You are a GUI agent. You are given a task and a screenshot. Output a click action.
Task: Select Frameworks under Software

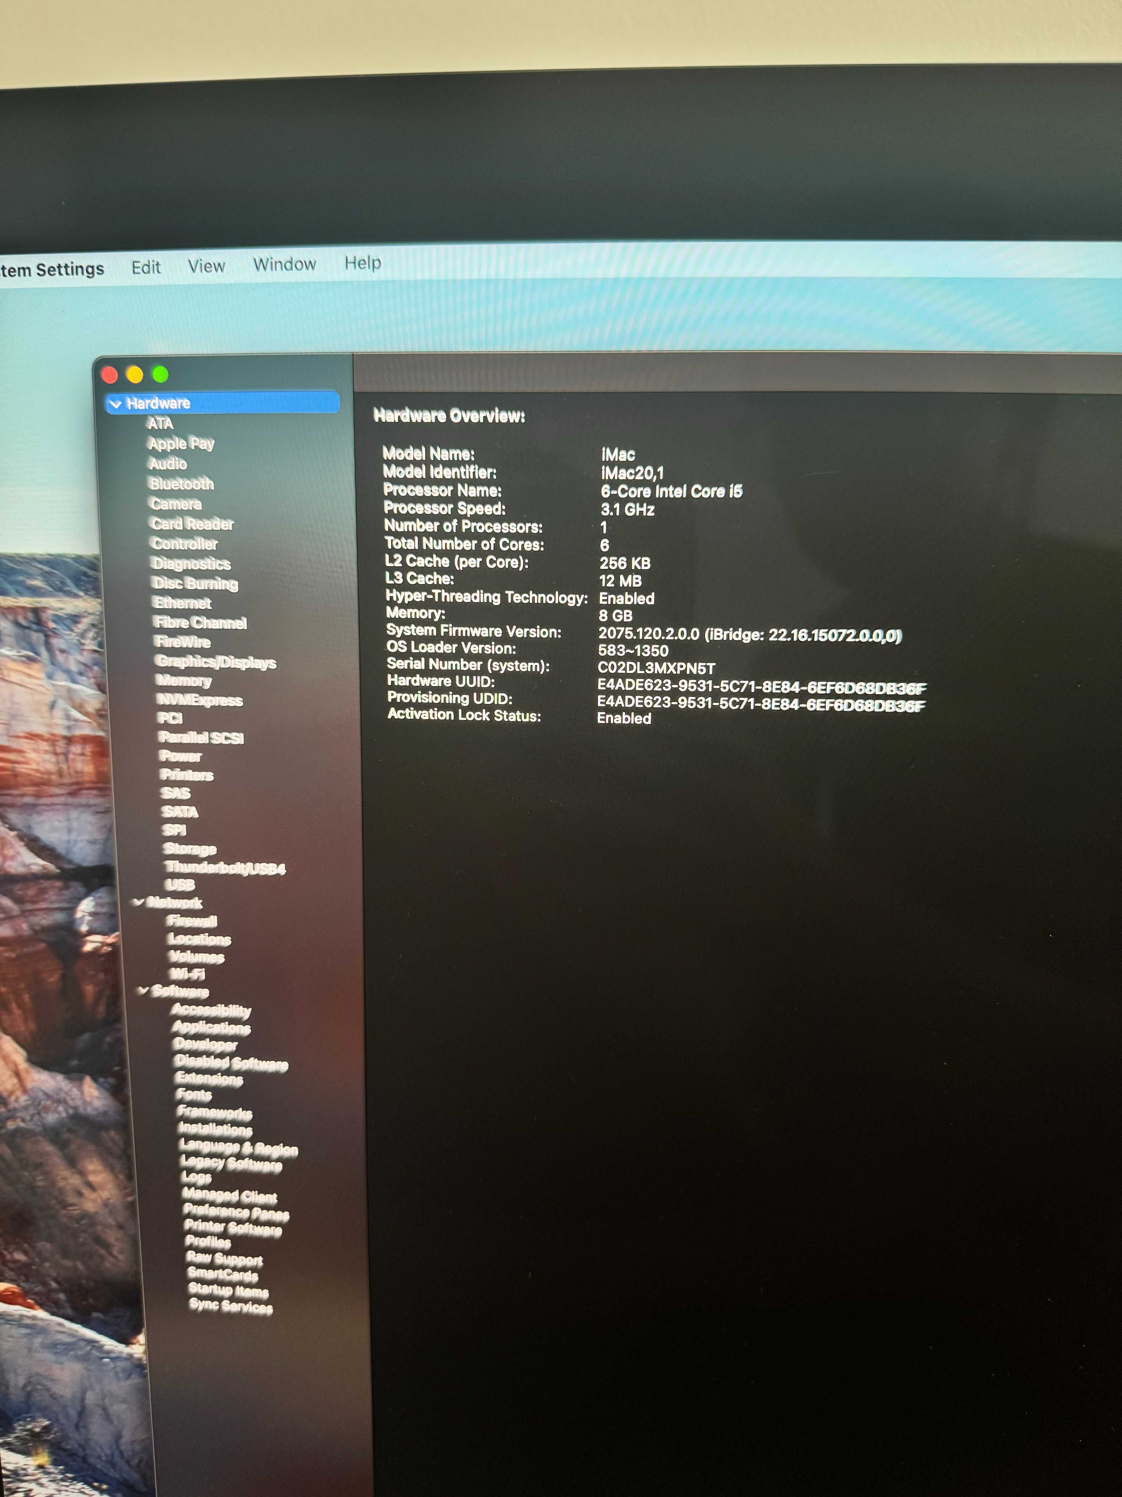pyautogui.click(x=215, y=1112)
